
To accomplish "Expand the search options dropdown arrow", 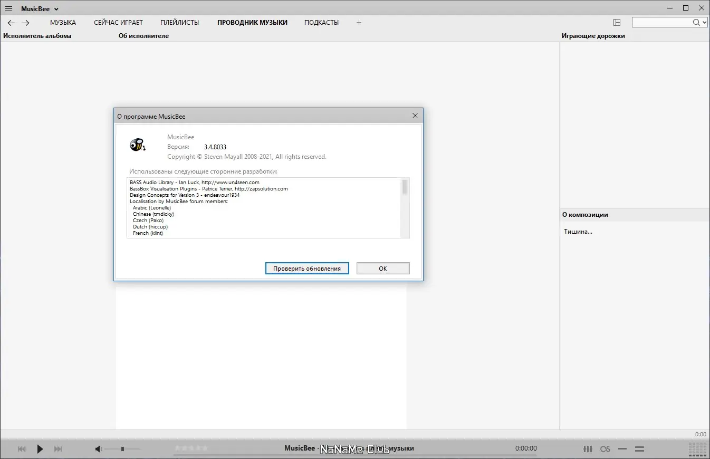I will click(x=704, y=22).
